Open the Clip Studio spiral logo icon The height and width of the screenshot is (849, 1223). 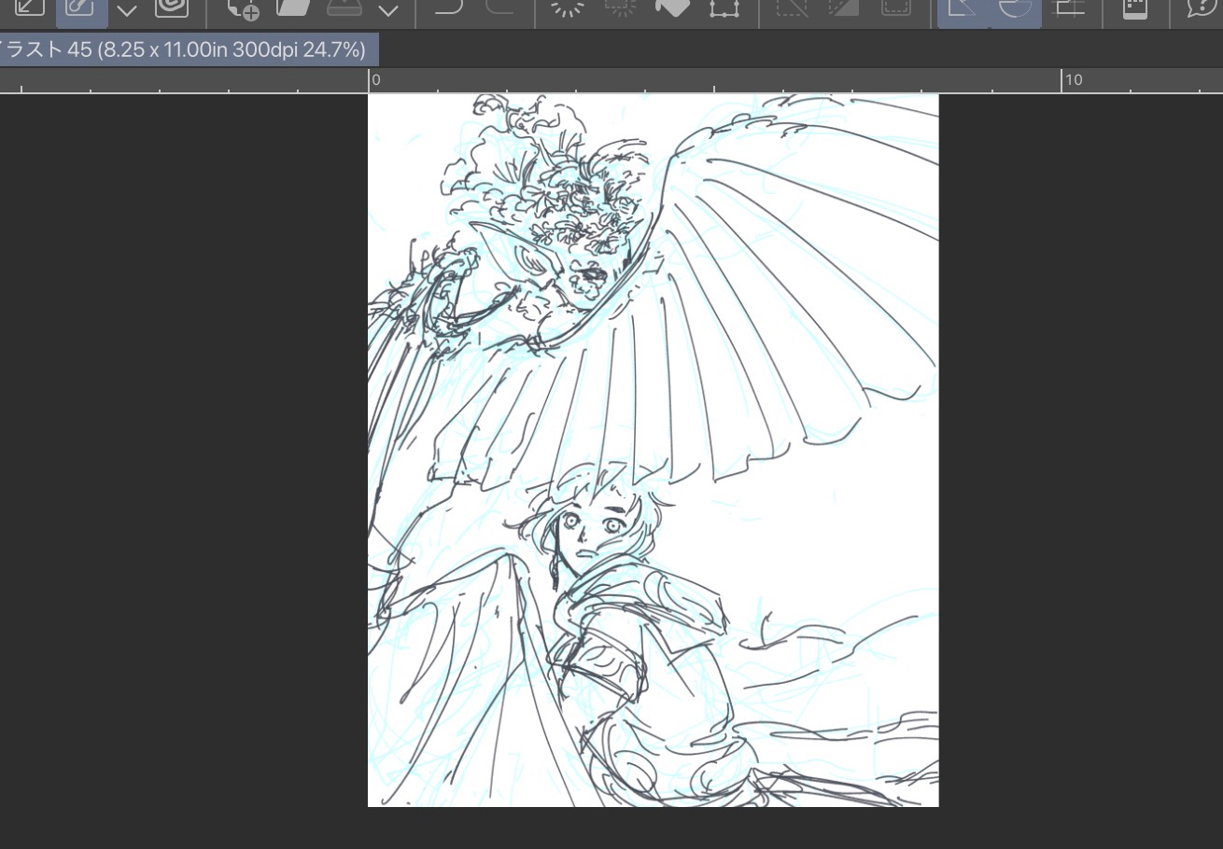(x=172, y=7)
